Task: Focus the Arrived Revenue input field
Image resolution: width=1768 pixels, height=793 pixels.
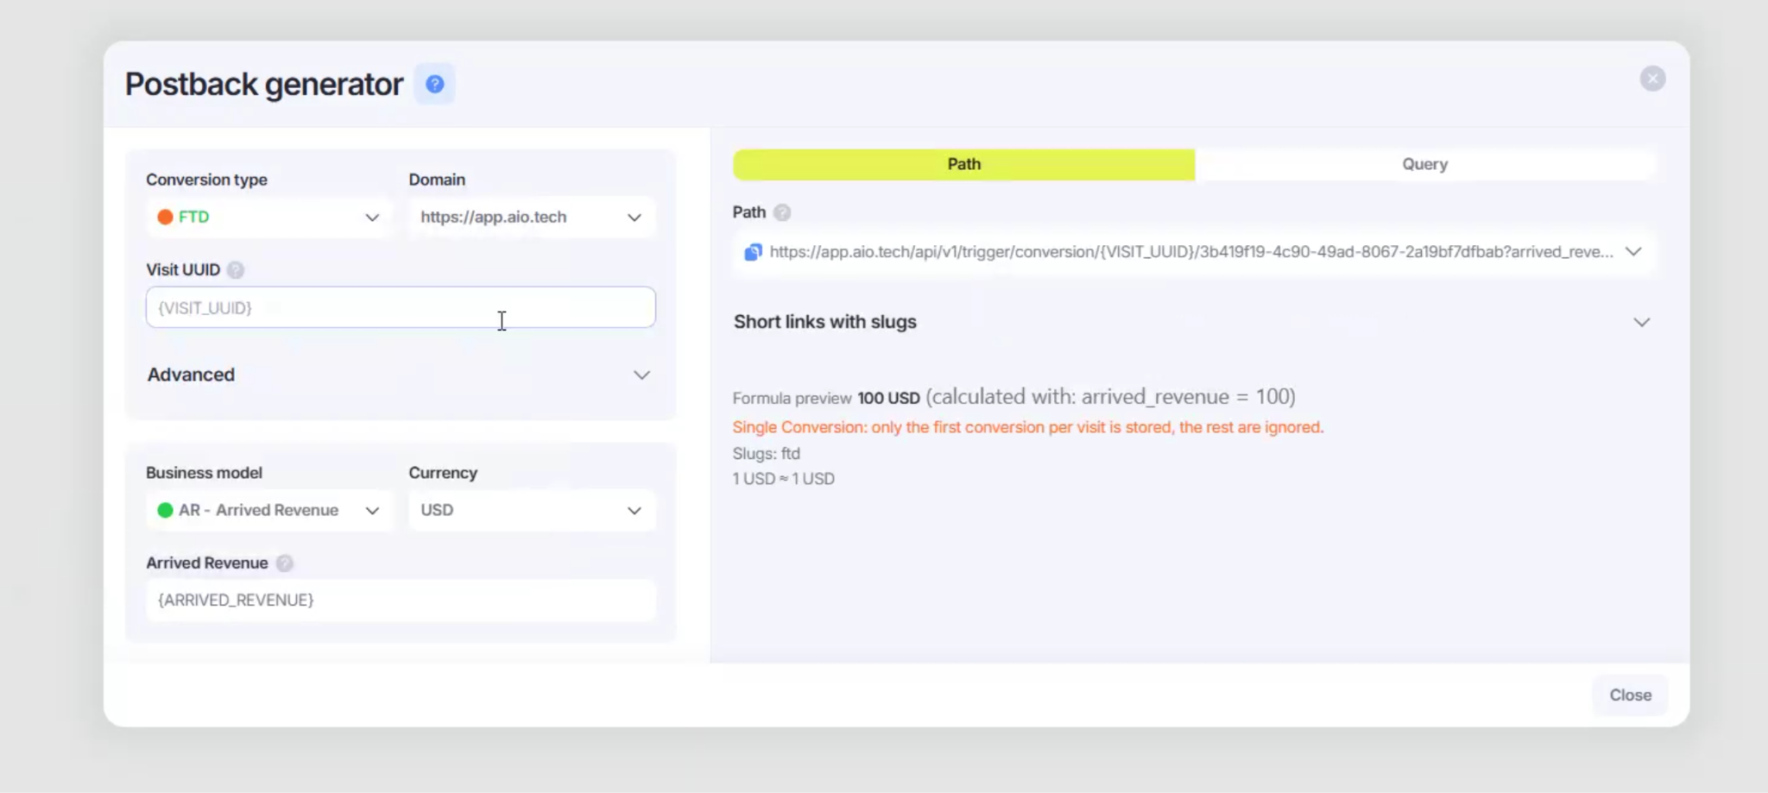Action: point(401,601)
